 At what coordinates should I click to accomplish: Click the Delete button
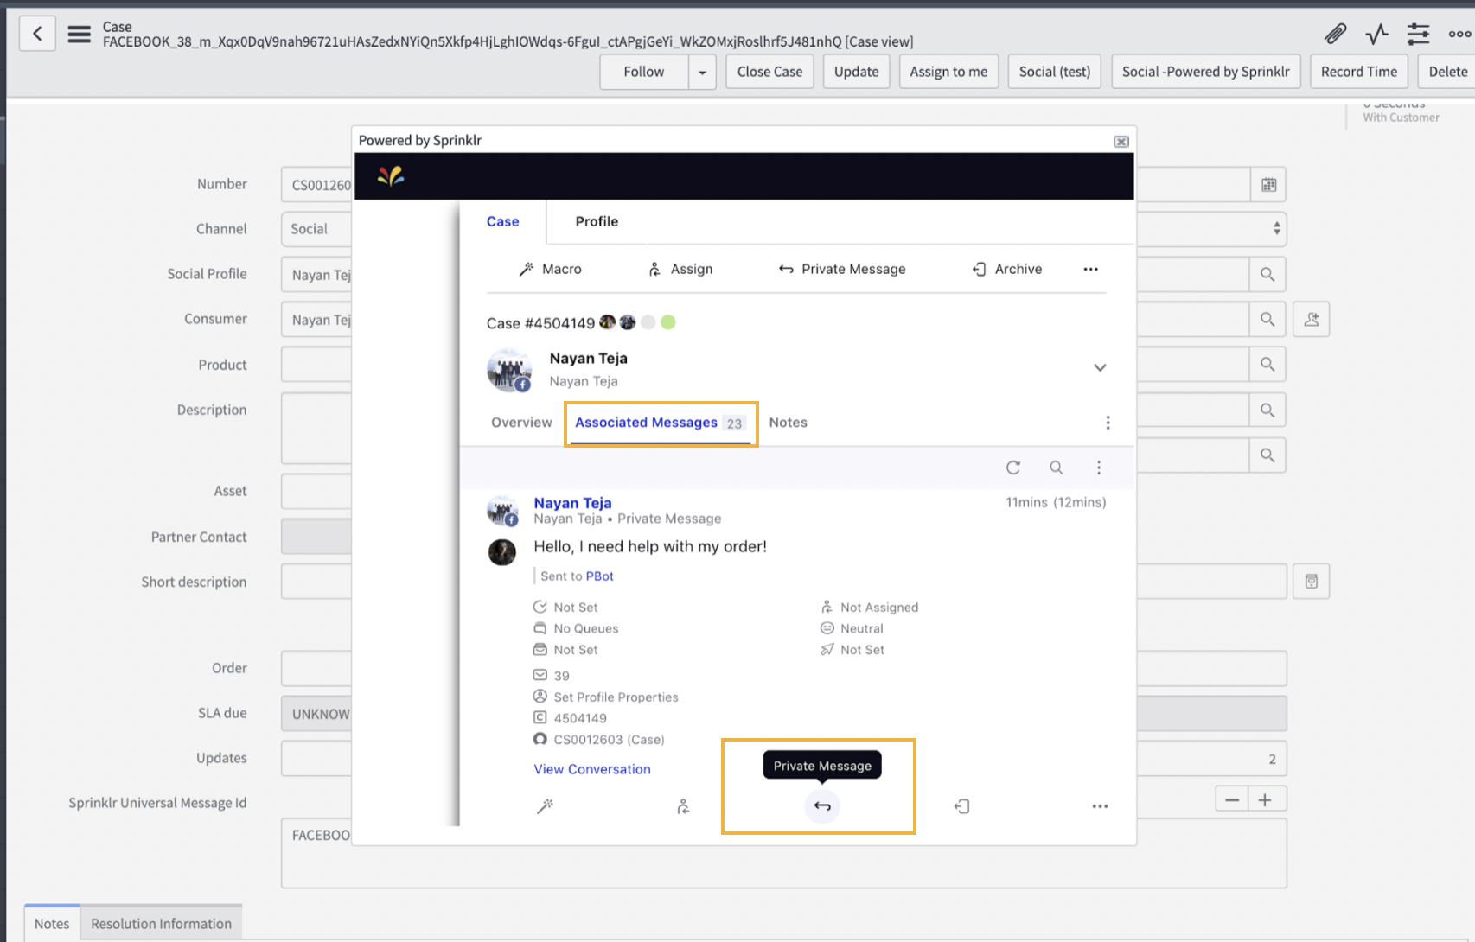click(x=1448, y=72)
